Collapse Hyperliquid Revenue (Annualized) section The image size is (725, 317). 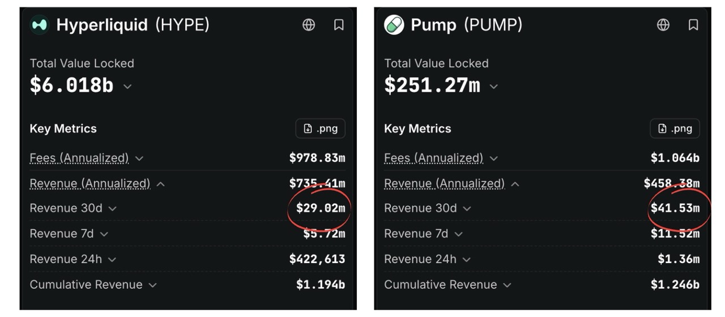coord(160,184)
